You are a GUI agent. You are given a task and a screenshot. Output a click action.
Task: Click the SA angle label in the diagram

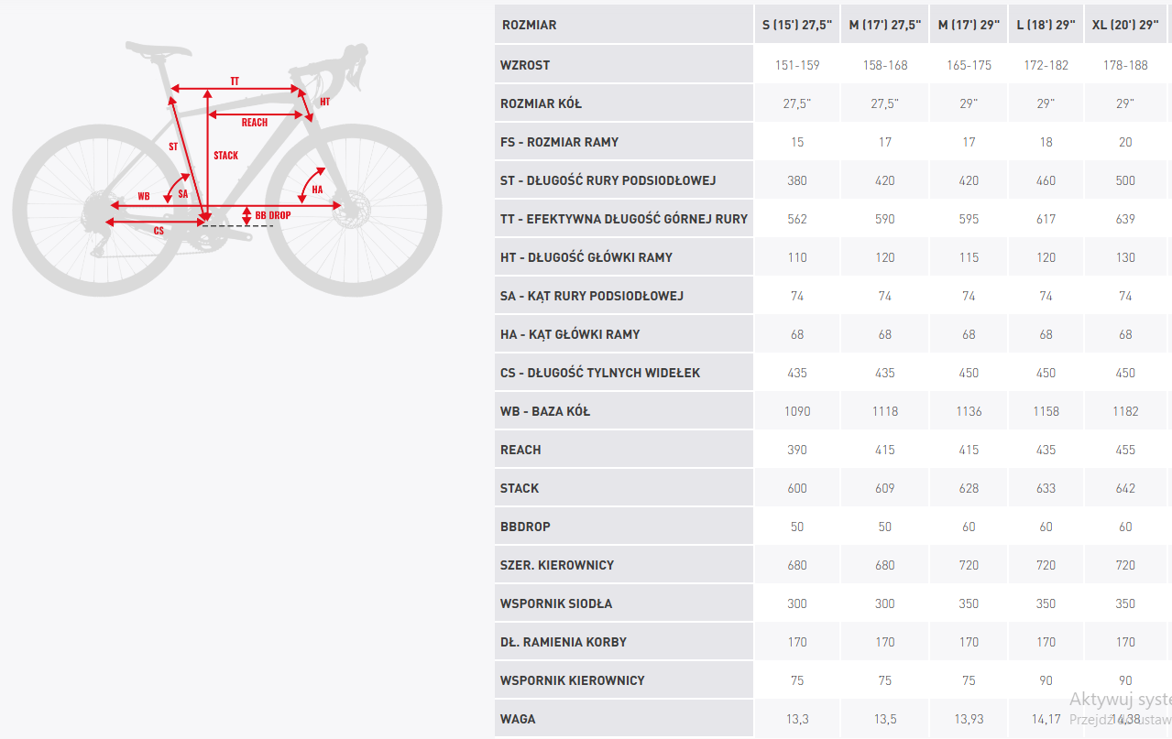(183, 194)
